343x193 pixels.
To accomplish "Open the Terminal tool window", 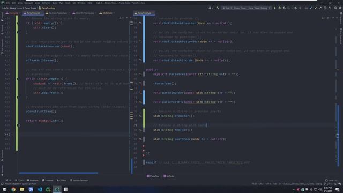I will (48, 180).
